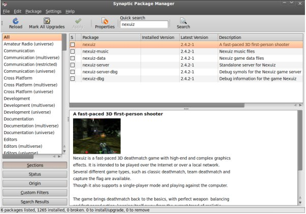Sort by Installed Version column header
Viewport: 306px width, 214px height.
click(x=160, y=37)
